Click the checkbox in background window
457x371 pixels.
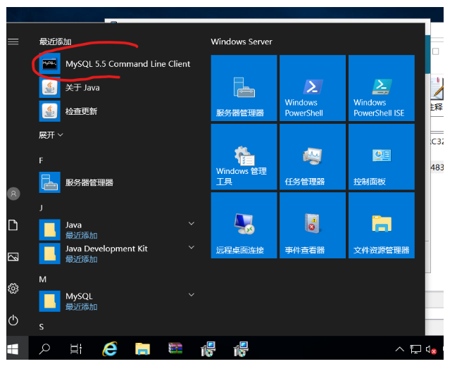[x=436, y=51]
